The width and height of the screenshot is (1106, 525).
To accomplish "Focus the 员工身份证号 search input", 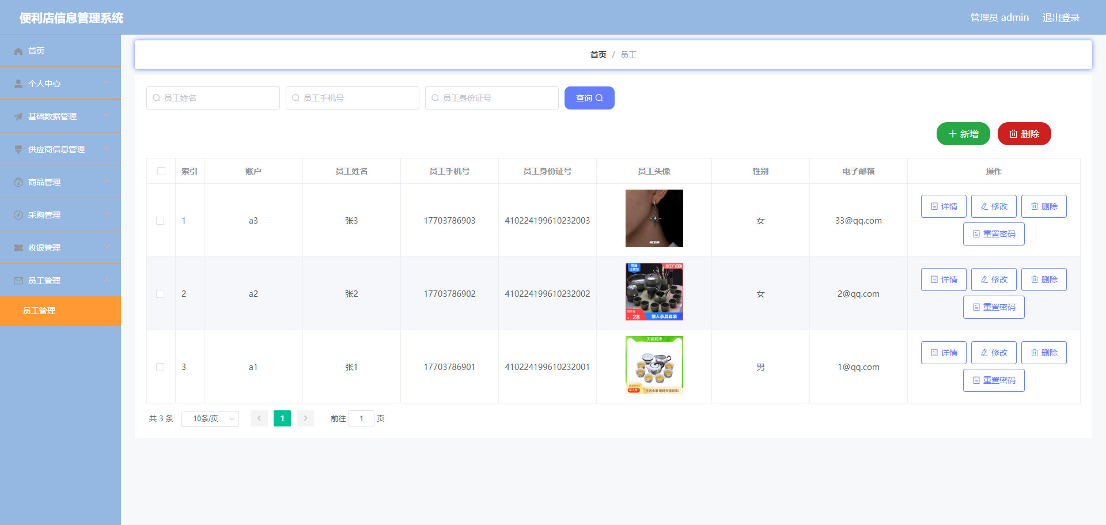I will tap(492, 98).
